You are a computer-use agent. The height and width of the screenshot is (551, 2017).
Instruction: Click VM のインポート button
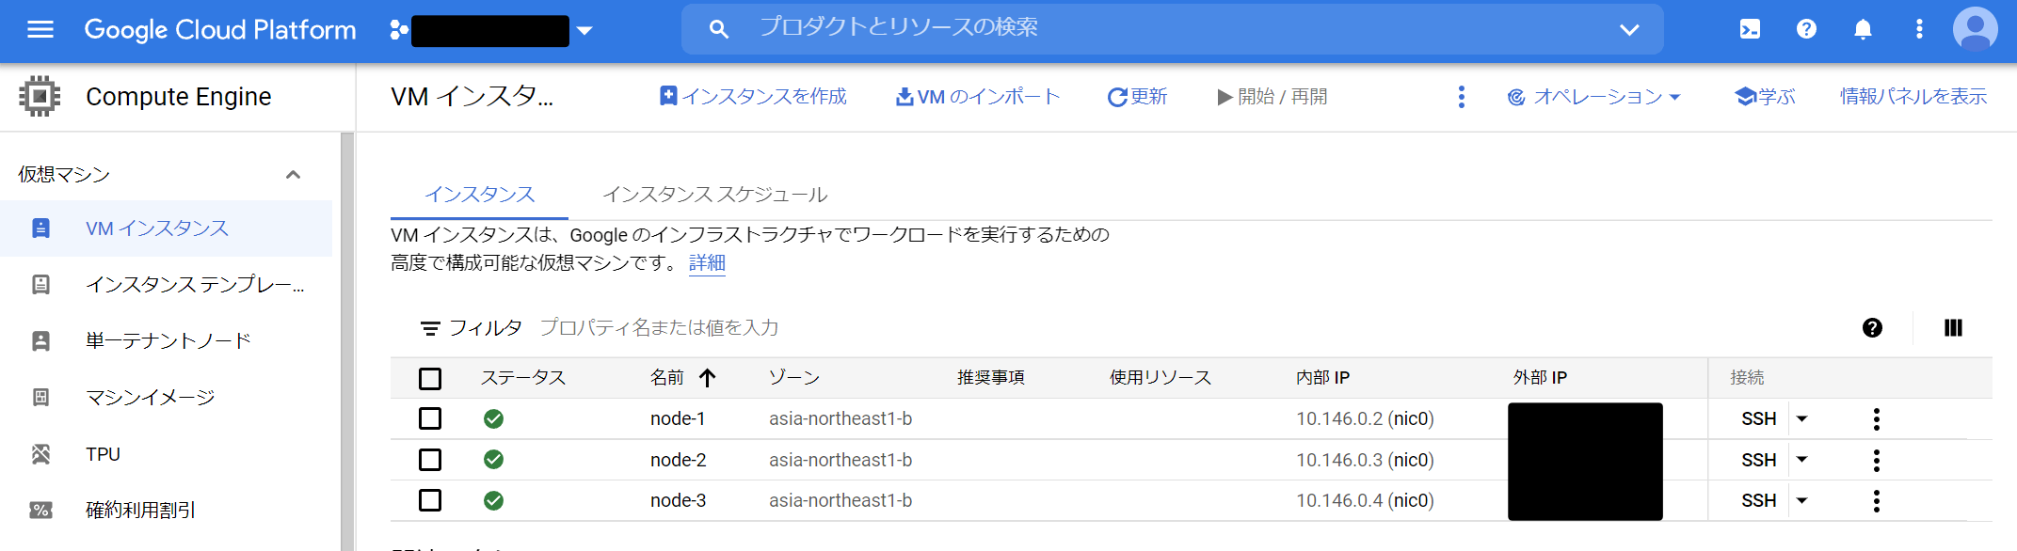pyautogui.click(x=977, y=97)
